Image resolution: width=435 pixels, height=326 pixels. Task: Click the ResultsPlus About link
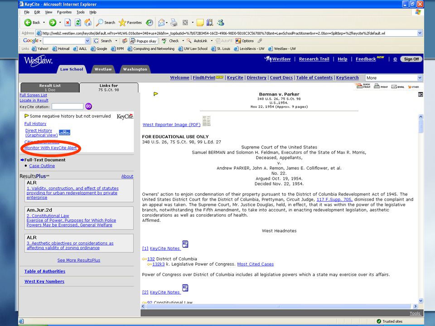click(x=127, y=176)
